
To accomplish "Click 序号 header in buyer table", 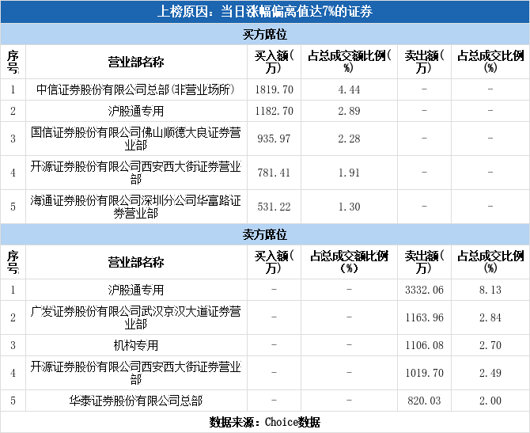I will 13,62.
